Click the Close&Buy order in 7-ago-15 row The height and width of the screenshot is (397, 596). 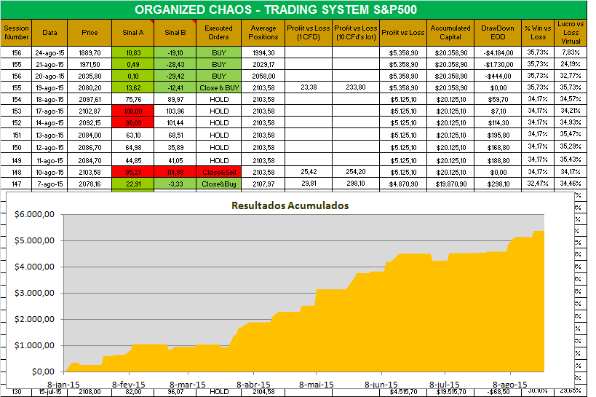pos(219,184)
